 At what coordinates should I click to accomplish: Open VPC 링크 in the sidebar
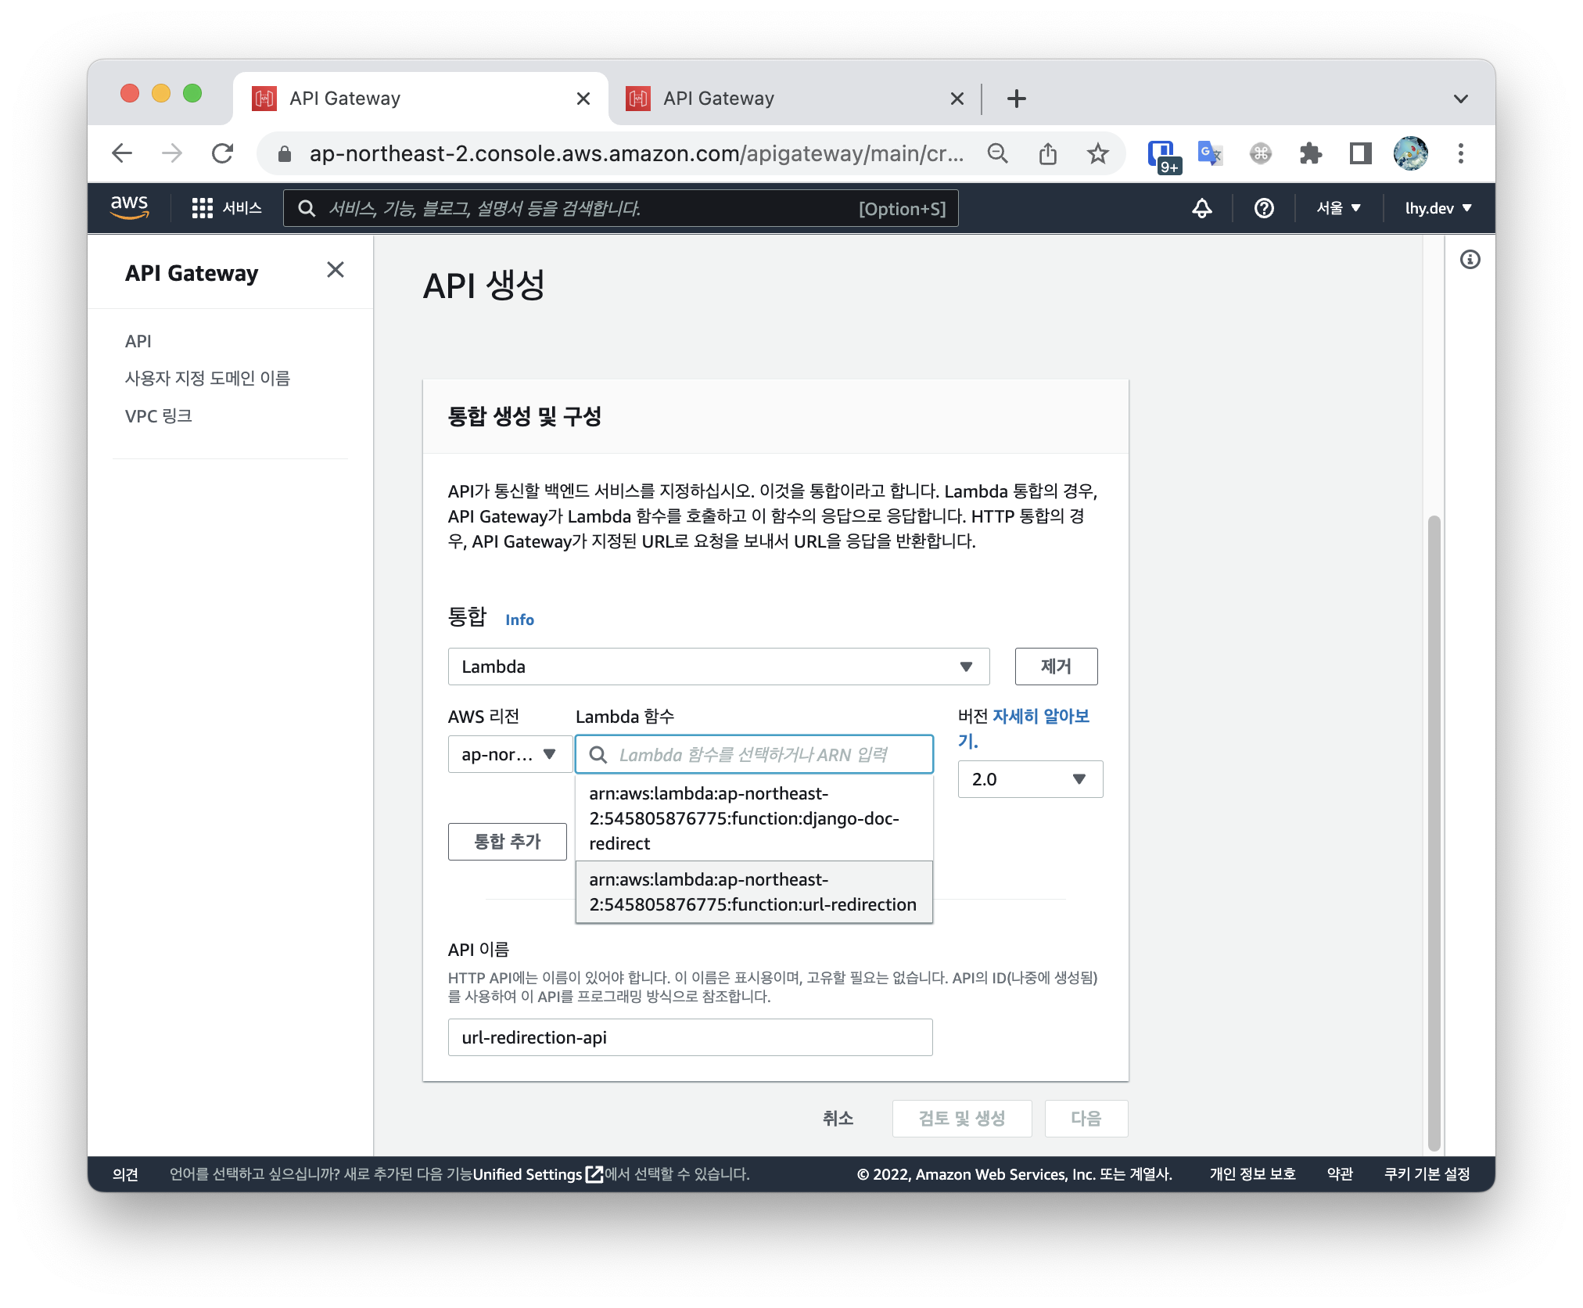coord(159,416)
